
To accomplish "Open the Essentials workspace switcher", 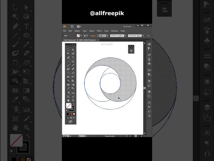I will (128, 26).
